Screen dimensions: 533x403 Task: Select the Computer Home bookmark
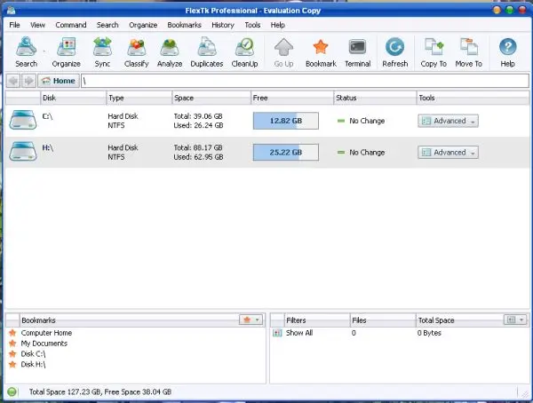pyautogui.click(x=46, y=333)
